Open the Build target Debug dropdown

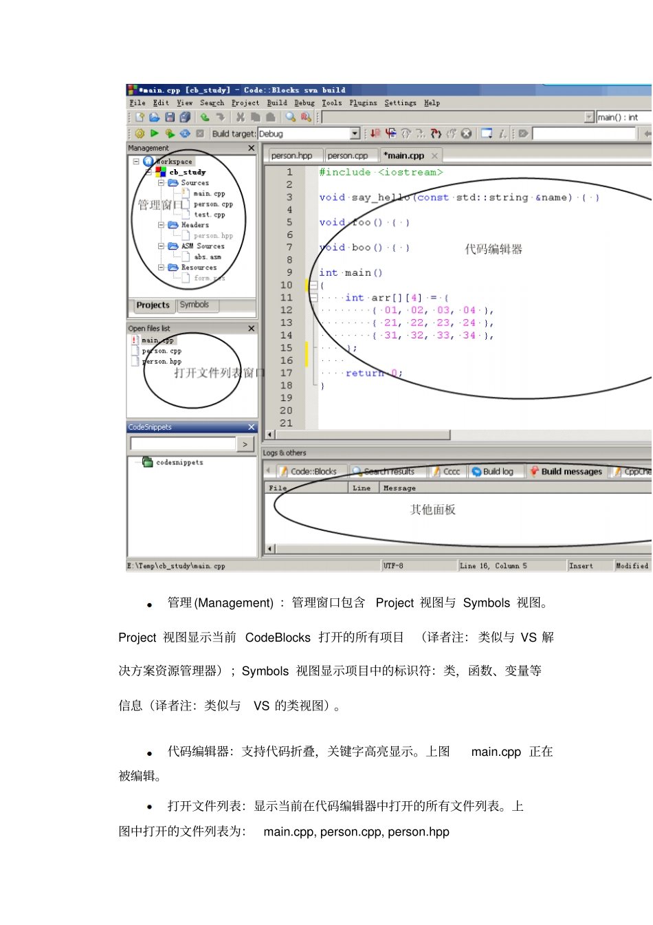[x=355, y=133]
